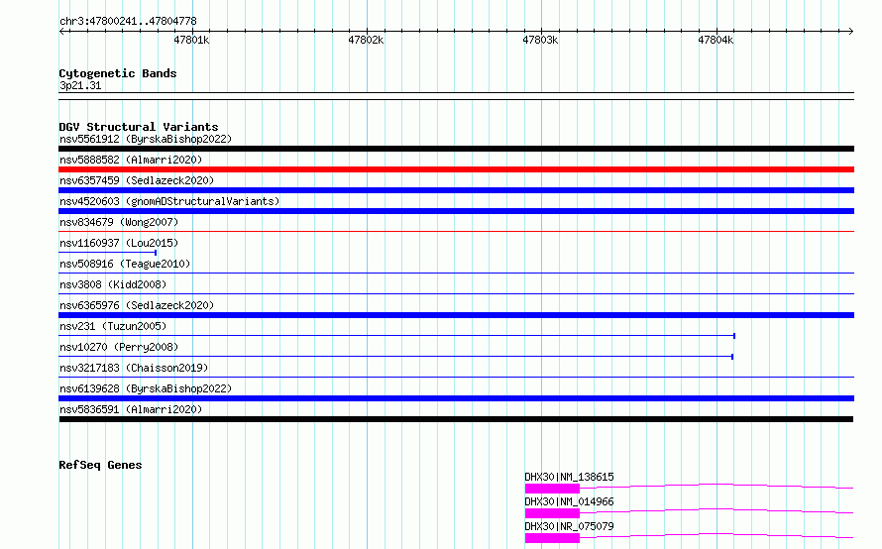Open the DGV Structural Variants track title
The image size is (882, 549).
point(139,127)
